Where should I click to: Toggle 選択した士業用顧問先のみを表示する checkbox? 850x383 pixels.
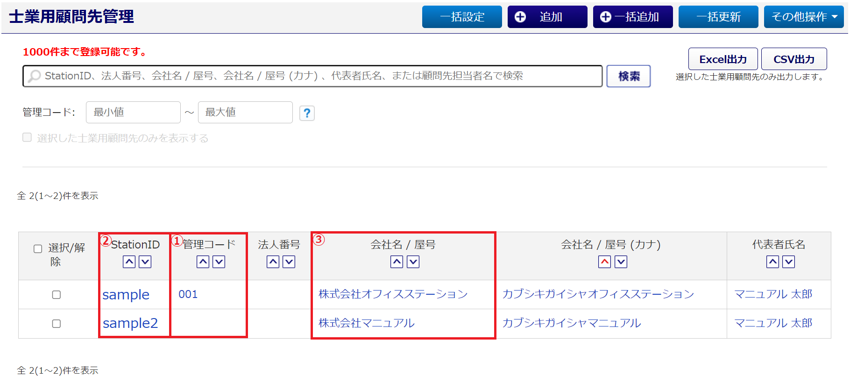[27, 137]
